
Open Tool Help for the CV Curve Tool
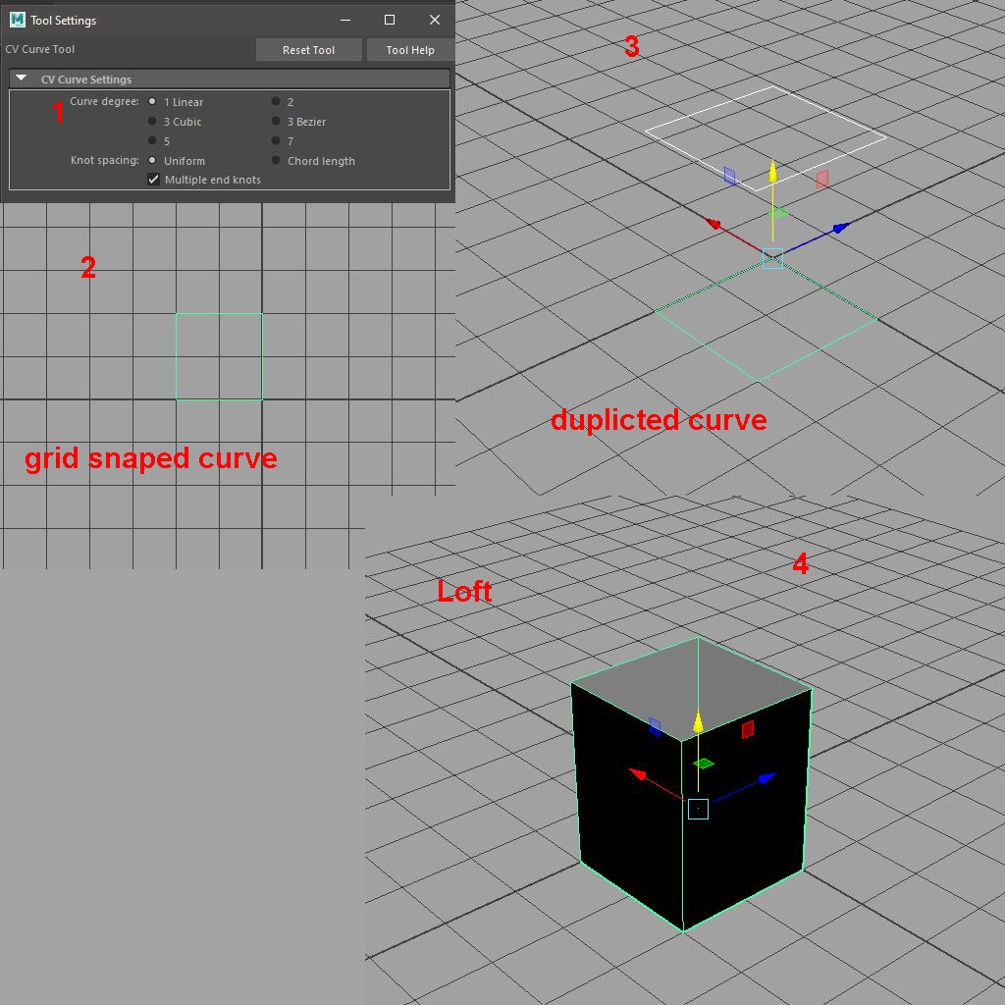point(410,49)
